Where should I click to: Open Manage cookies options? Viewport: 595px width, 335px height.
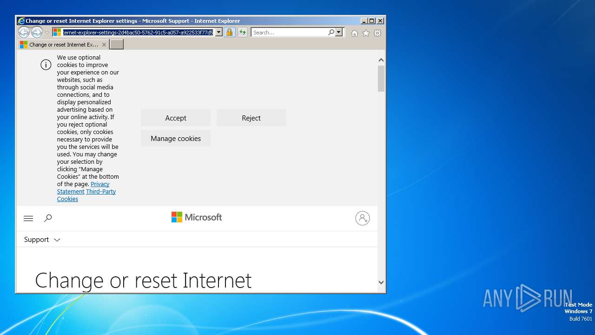[176, 138]
